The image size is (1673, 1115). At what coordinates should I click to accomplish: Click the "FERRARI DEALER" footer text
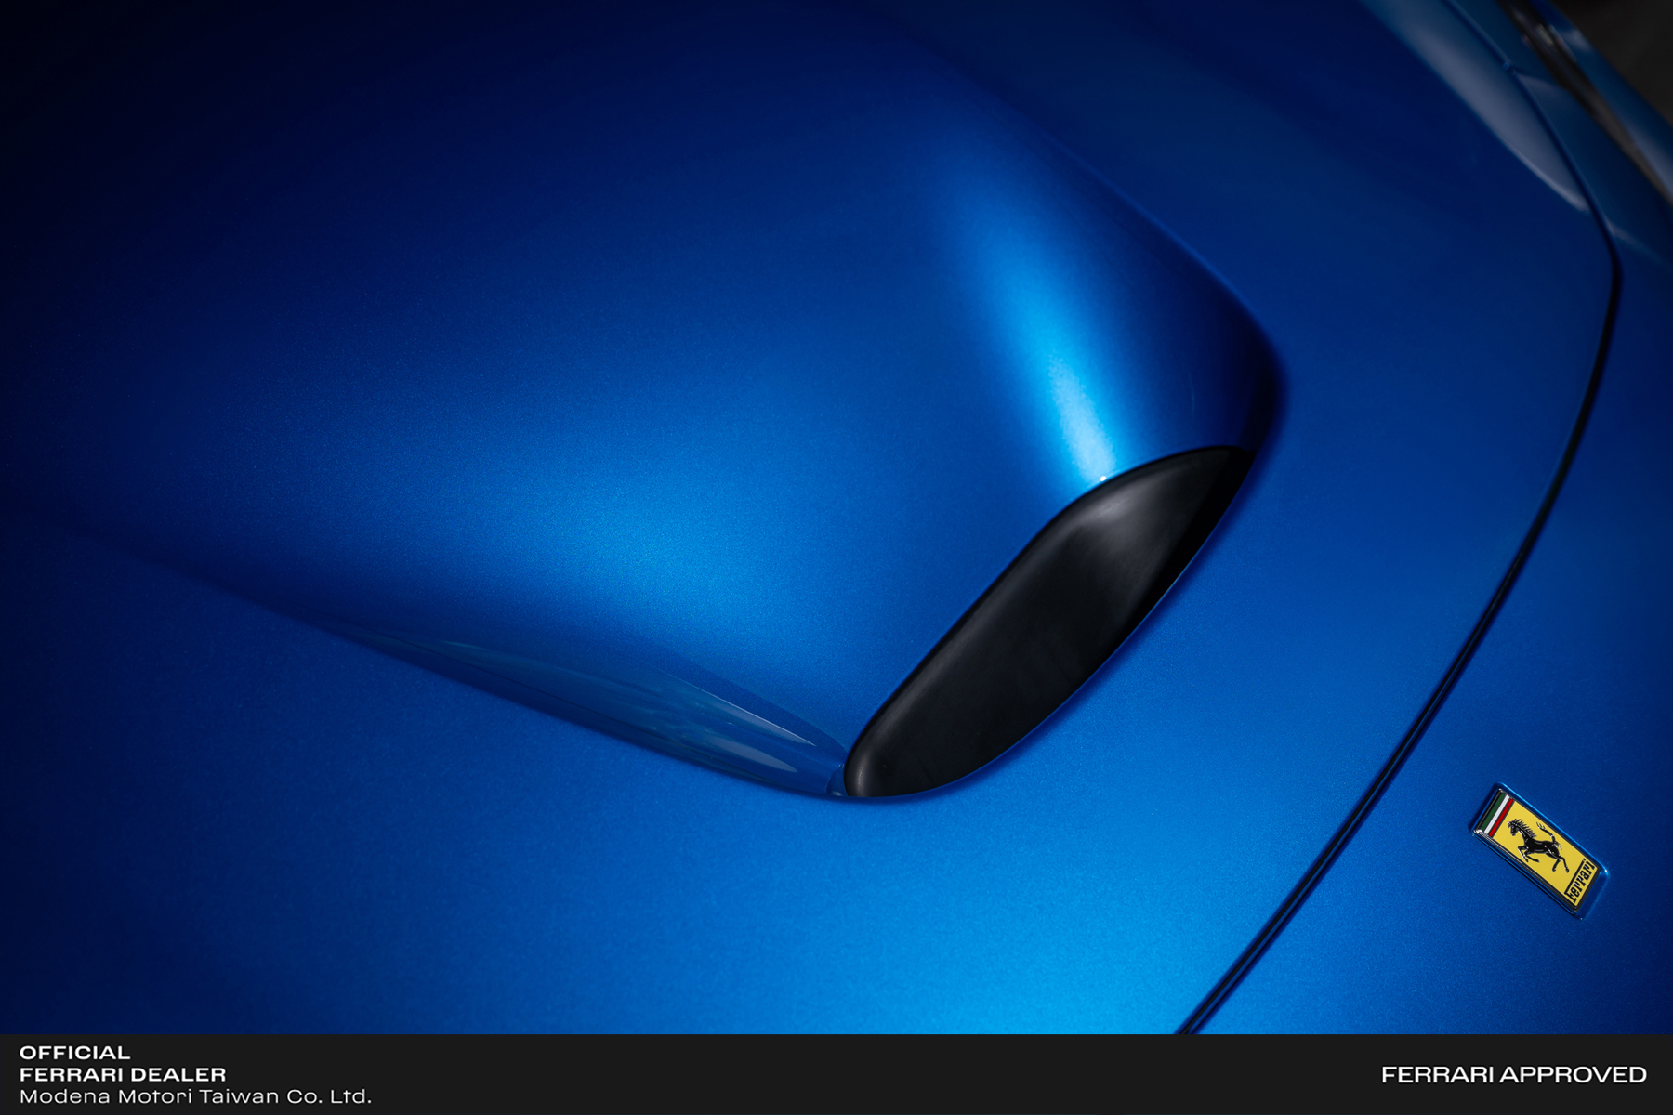123,1074
